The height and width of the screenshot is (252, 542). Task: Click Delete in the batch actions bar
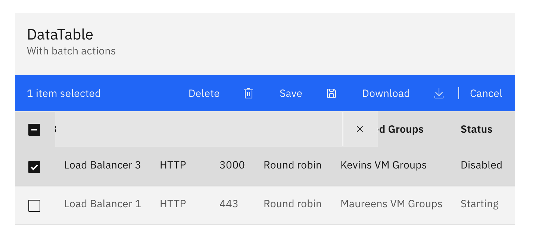pyautogui.click(x=204, y=94)
